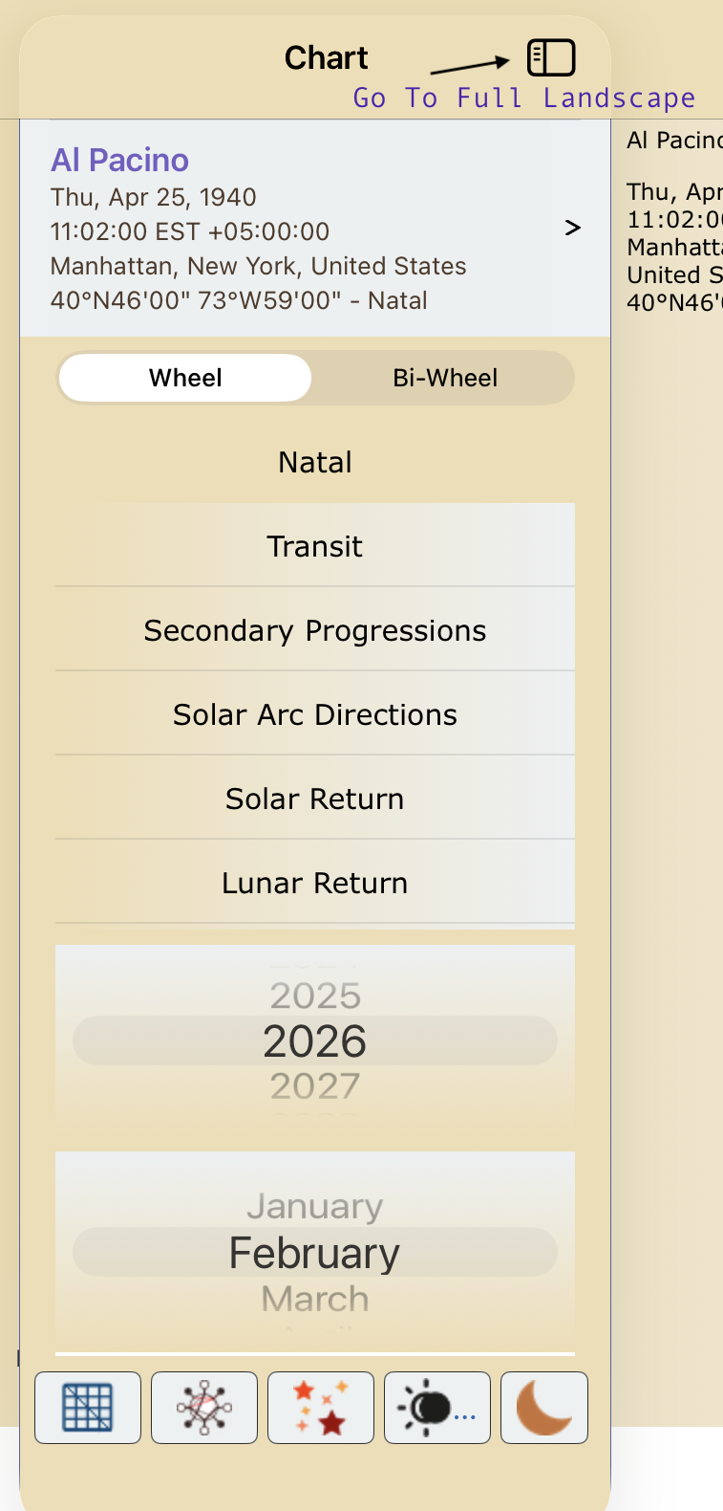Select the Natal chart option
Image resolution: width=723 pixels, height=1511 pixels.
pos(315,462)
